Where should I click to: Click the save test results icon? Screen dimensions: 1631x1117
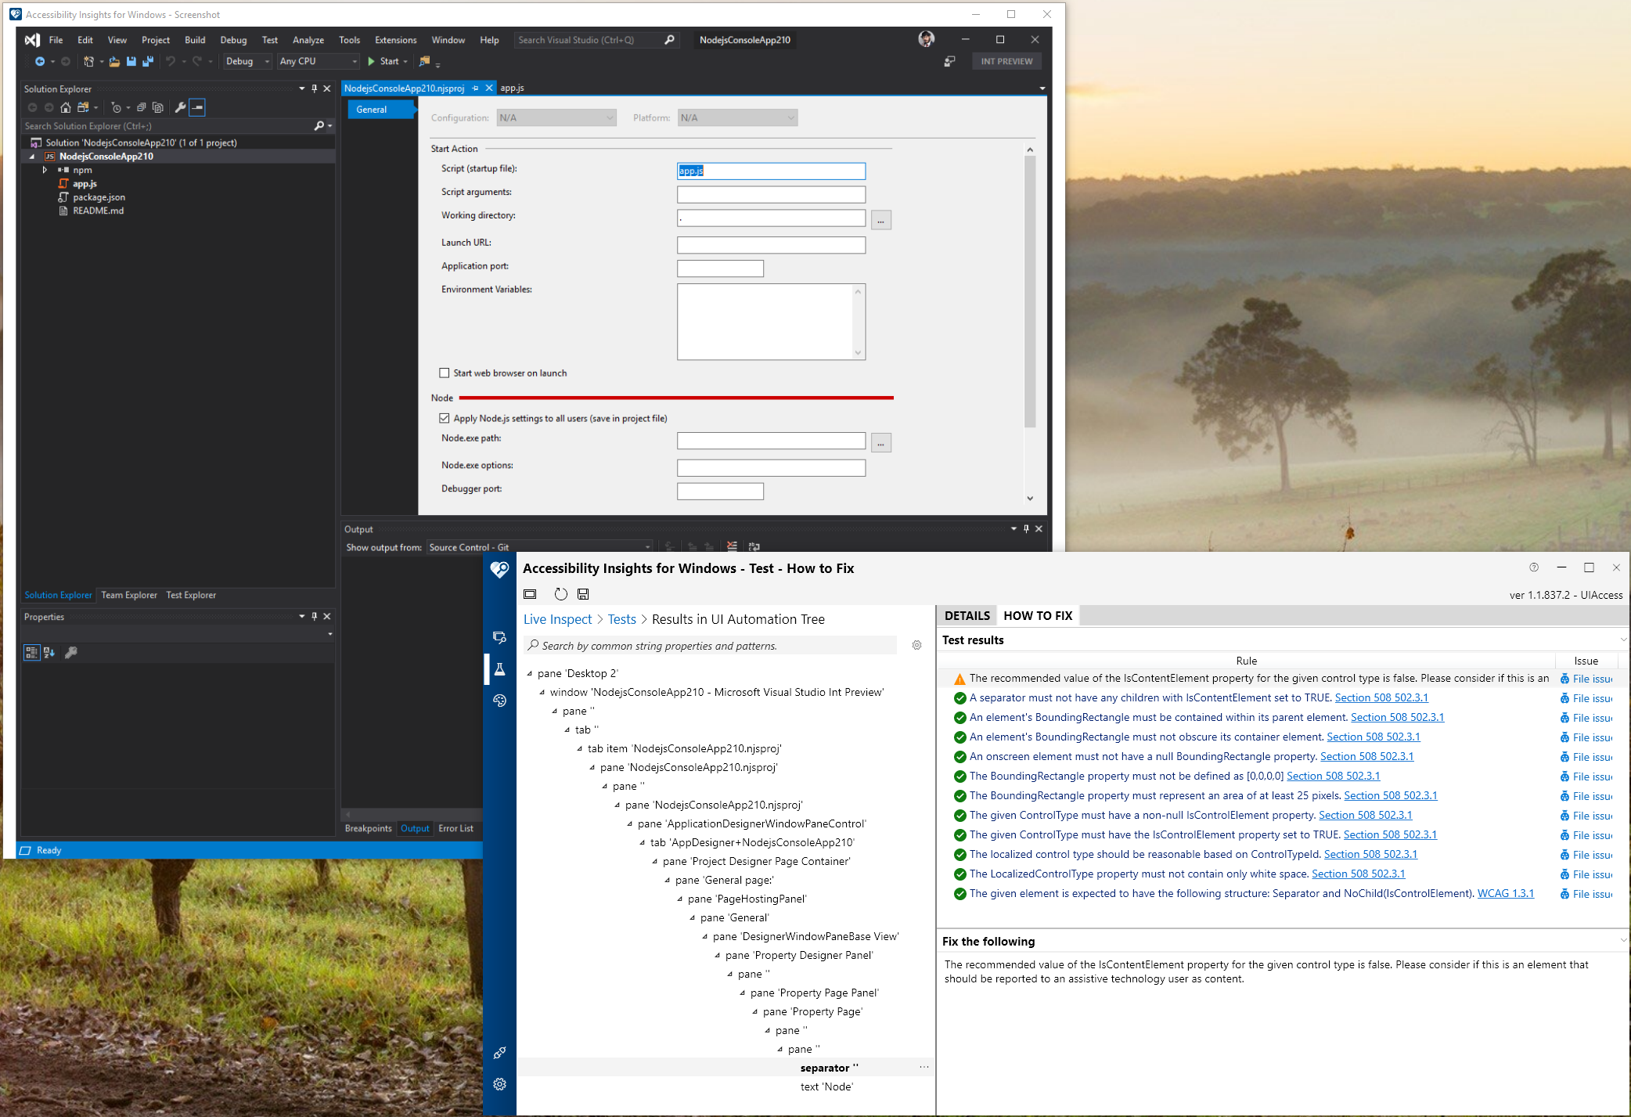click(583, 594)
